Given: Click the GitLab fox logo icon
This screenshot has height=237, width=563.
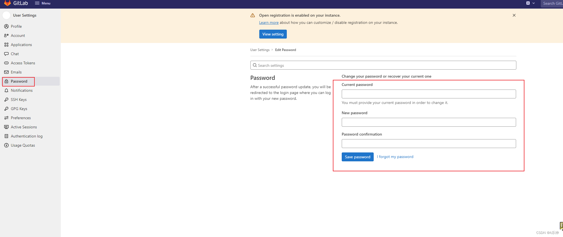Looking at the screenshot, I should [x=7, y=3].
